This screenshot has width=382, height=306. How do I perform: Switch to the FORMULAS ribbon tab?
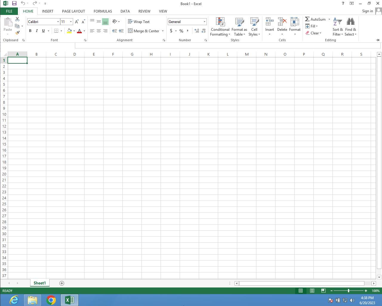coord(103,11)
